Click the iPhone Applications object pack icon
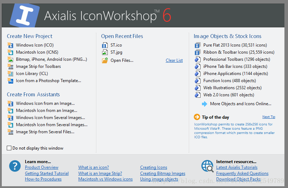 click(x=198, y=74)
